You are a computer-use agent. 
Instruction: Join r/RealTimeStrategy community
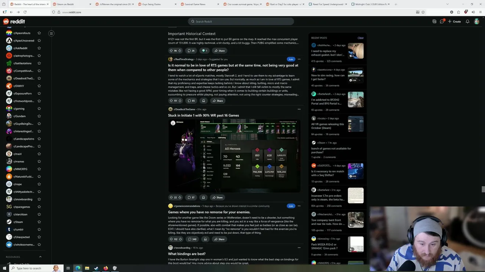[x=291, y=59]
